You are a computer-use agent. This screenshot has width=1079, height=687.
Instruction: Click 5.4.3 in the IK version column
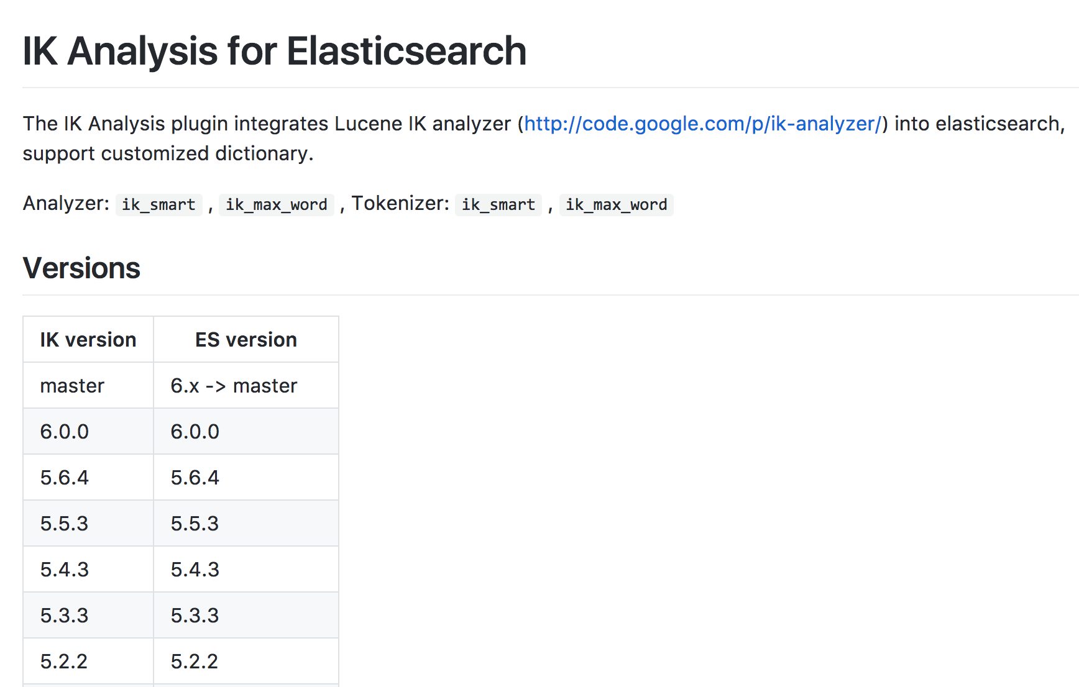point(88,570)
